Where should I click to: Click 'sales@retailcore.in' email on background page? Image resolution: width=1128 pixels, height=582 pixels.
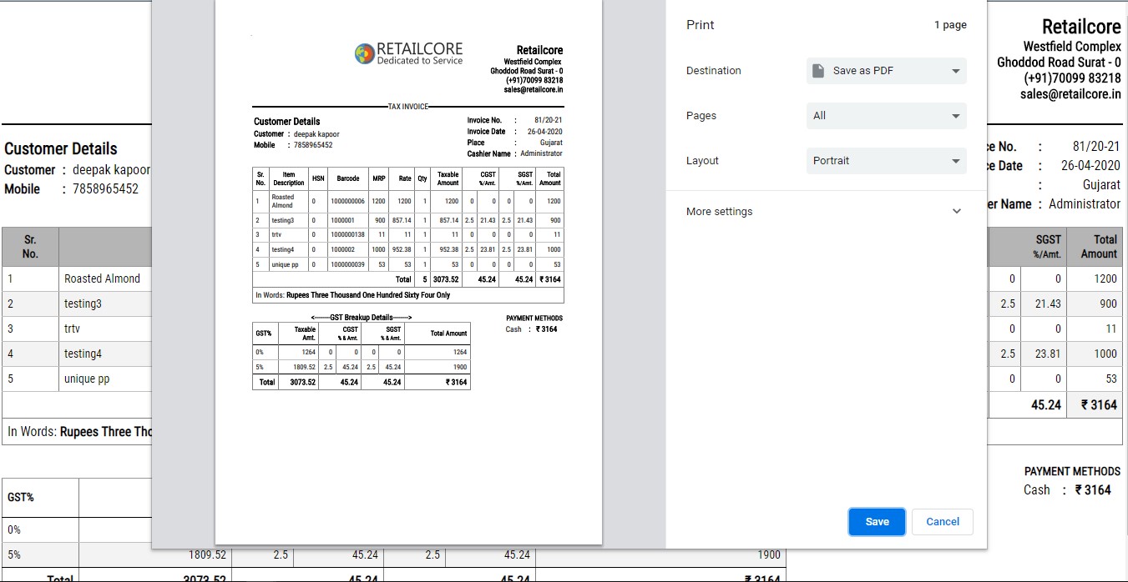click(x=1070, y=94)
